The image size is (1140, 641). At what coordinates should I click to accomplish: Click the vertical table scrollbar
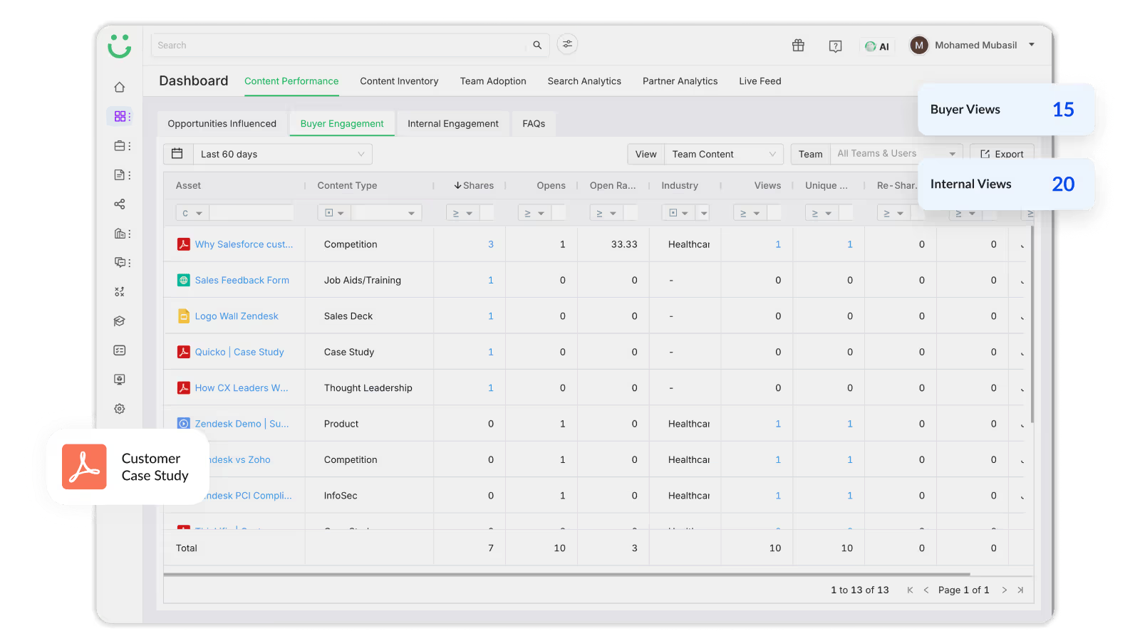[1032, 324]
